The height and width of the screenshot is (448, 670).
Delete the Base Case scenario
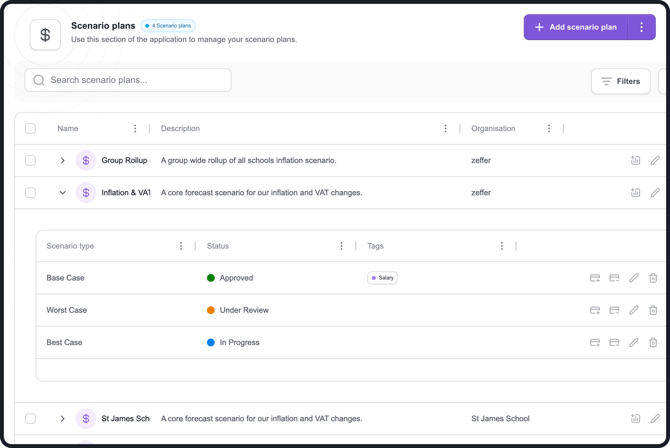coord(653,278)
